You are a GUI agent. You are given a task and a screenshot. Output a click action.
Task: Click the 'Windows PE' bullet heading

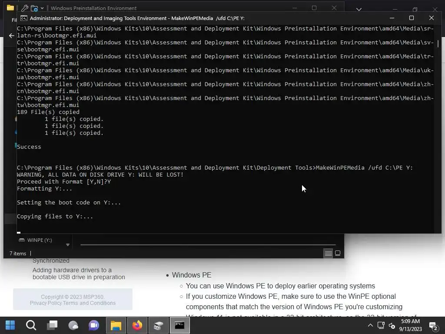(x=192, y=275)
